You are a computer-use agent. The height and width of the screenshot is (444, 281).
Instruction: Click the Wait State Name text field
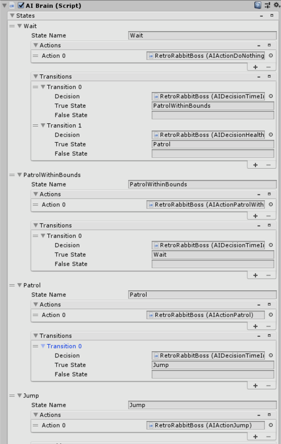click(x=202, y=36)
